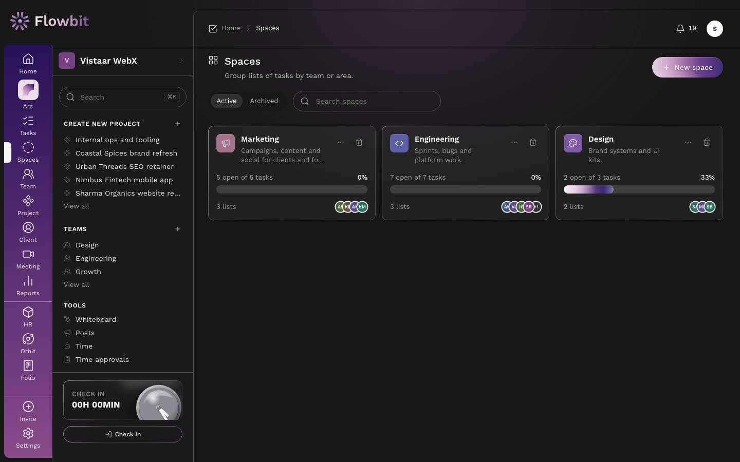Focus the Search spaces field
740x462 pixels.
(x=367, y=101)
